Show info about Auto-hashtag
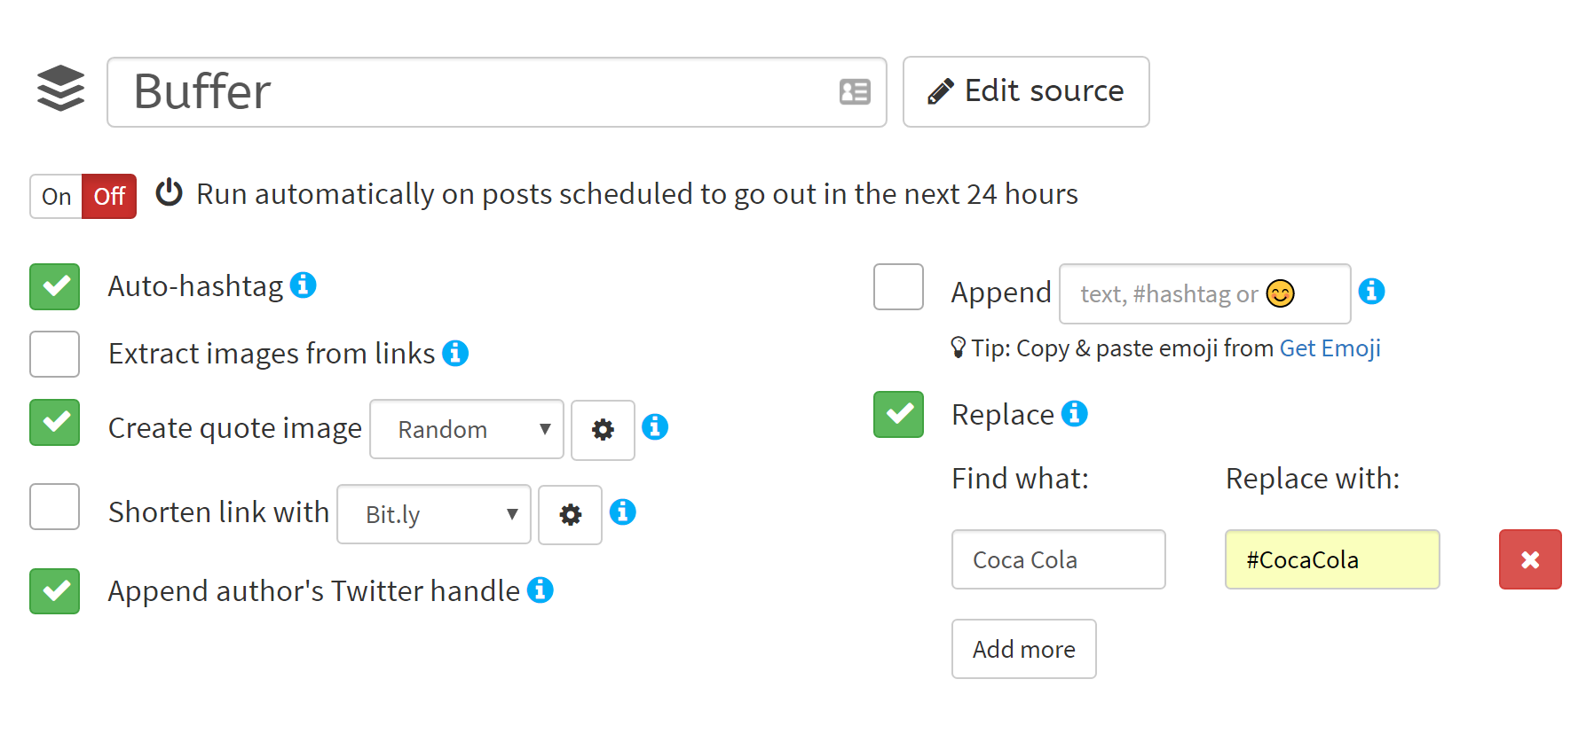The height and width of the screenshot is (734, 1594). coord(304,285)
